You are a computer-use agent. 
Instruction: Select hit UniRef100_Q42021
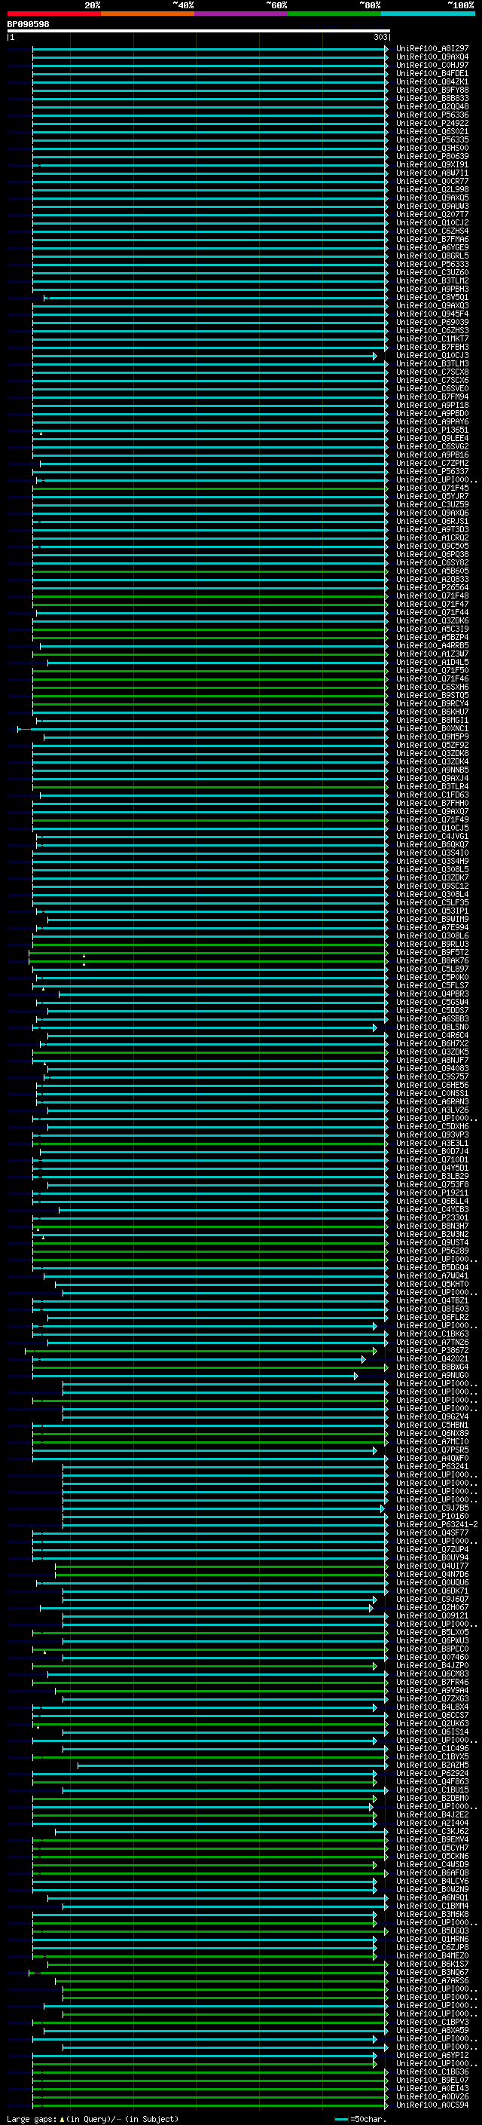click(432, 1358)
